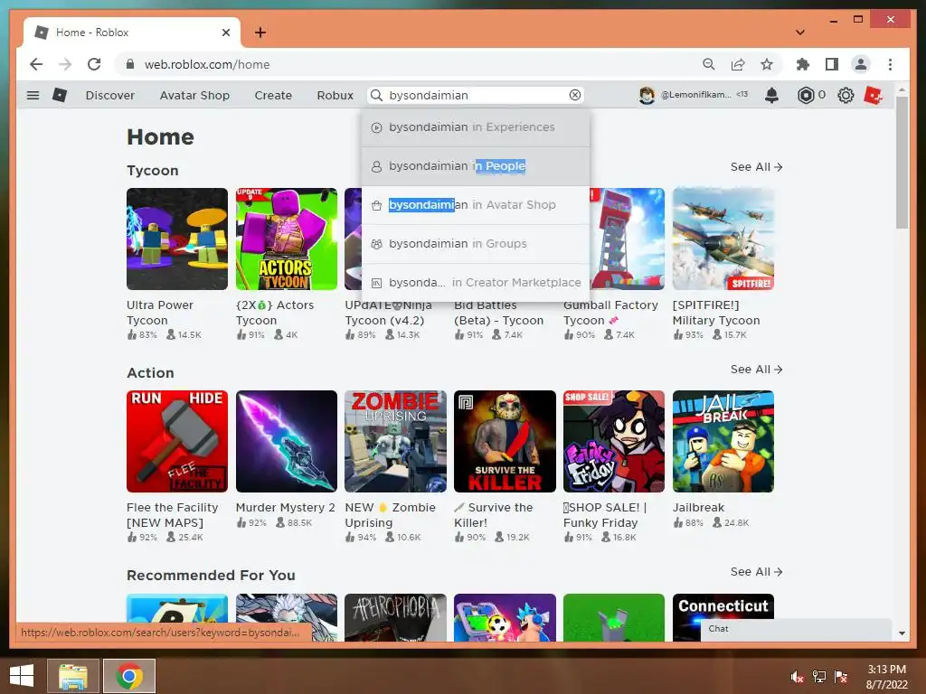Open @Lemoniflkam profile name
926x694 pixels.
click(x=695, y=94)
